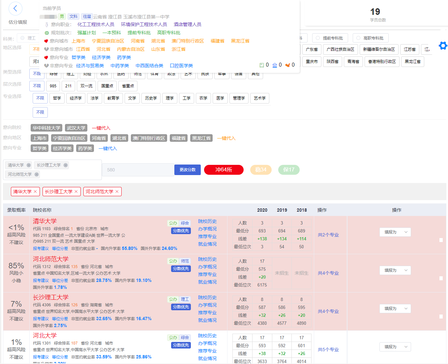Click the 华中科技大学 intended school tag
448x364 pixels.
coord(46,128)
